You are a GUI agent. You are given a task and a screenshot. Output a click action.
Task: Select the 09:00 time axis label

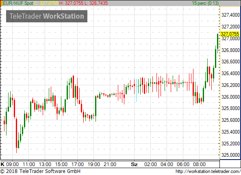point(12,164)
